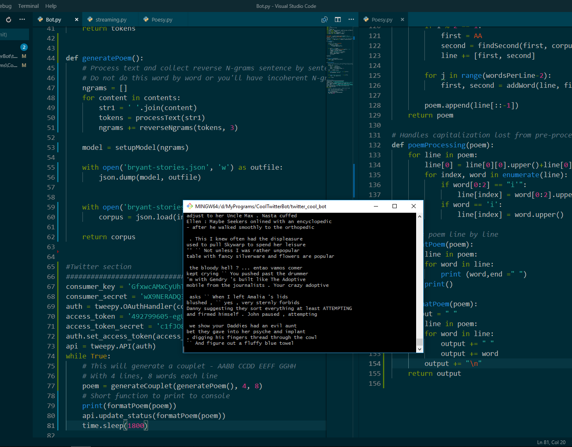The width and height of the screenshot is (572, 447).
Task: Click line number 132 in Poesy.py gutter
Action: click(x=375, y=145)
